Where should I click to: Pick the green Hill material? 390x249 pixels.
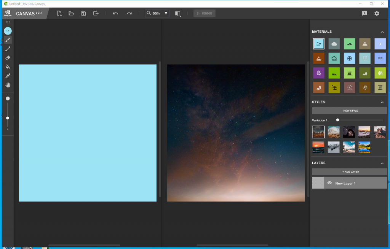[x=350, y=44]
